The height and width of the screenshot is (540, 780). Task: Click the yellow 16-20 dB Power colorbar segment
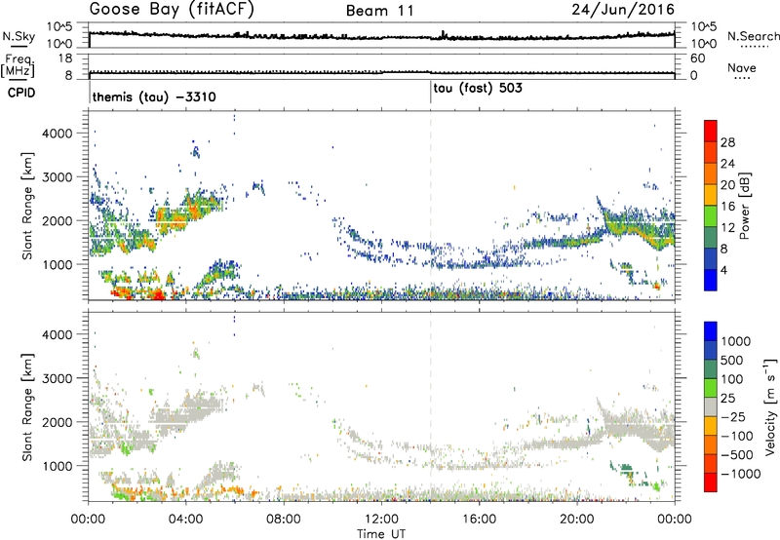click(x=711, y=194)
